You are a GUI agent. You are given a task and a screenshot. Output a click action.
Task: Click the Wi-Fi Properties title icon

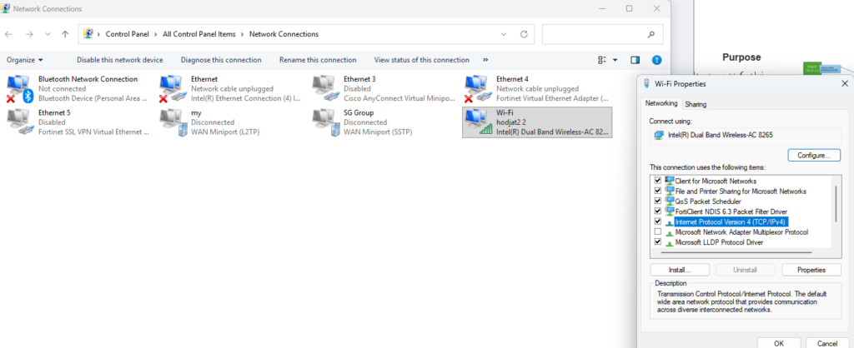(647, 83)
